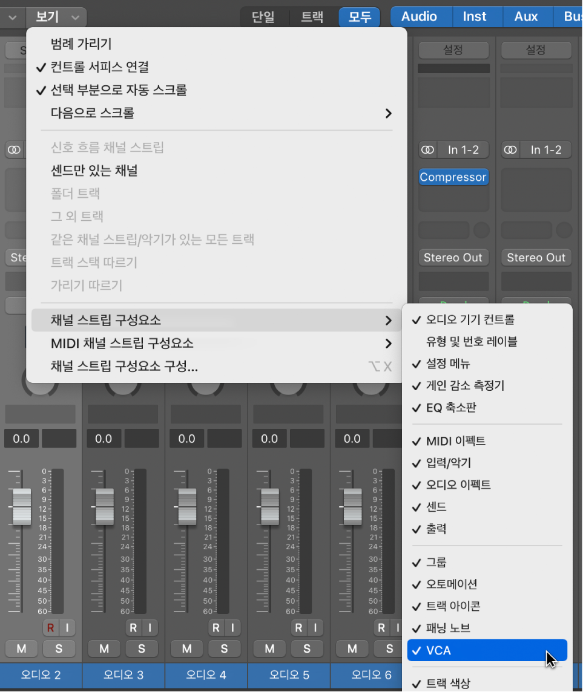Toggle 컨트롤 서피스 연결 option
Viewport: 583px width, 692px height.
click(216, 67)
